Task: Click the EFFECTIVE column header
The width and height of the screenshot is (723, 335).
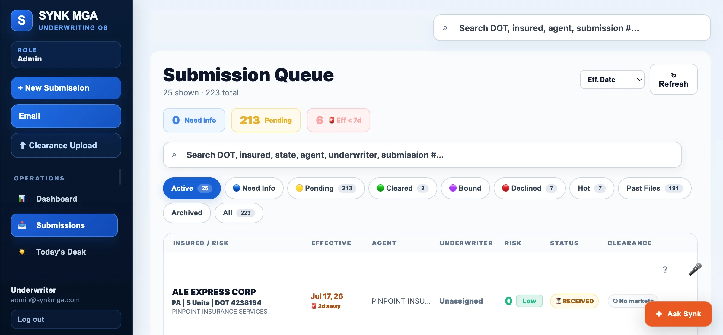Action: tap(331, 243)
